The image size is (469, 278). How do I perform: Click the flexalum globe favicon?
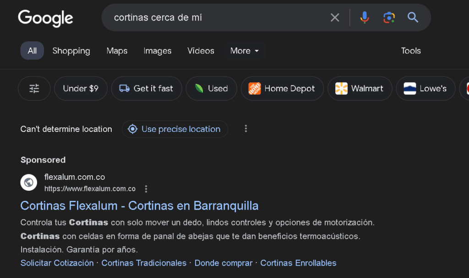point(29,182)
